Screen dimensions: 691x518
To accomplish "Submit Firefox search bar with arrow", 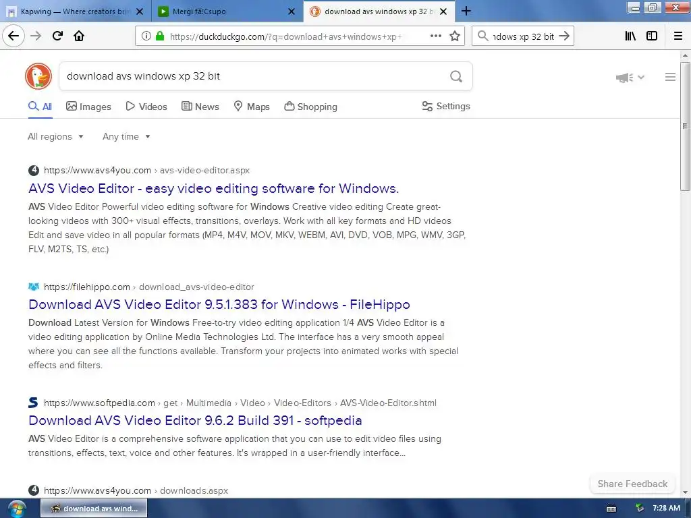I will pos(564,36).
